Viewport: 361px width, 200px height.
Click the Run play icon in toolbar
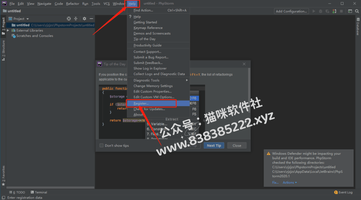click(314, 11)
